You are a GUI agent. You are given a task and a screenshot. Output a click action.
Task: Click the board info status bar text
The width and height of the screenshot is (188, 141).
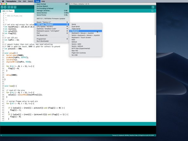pyautogui.click(x=133, y=135)
